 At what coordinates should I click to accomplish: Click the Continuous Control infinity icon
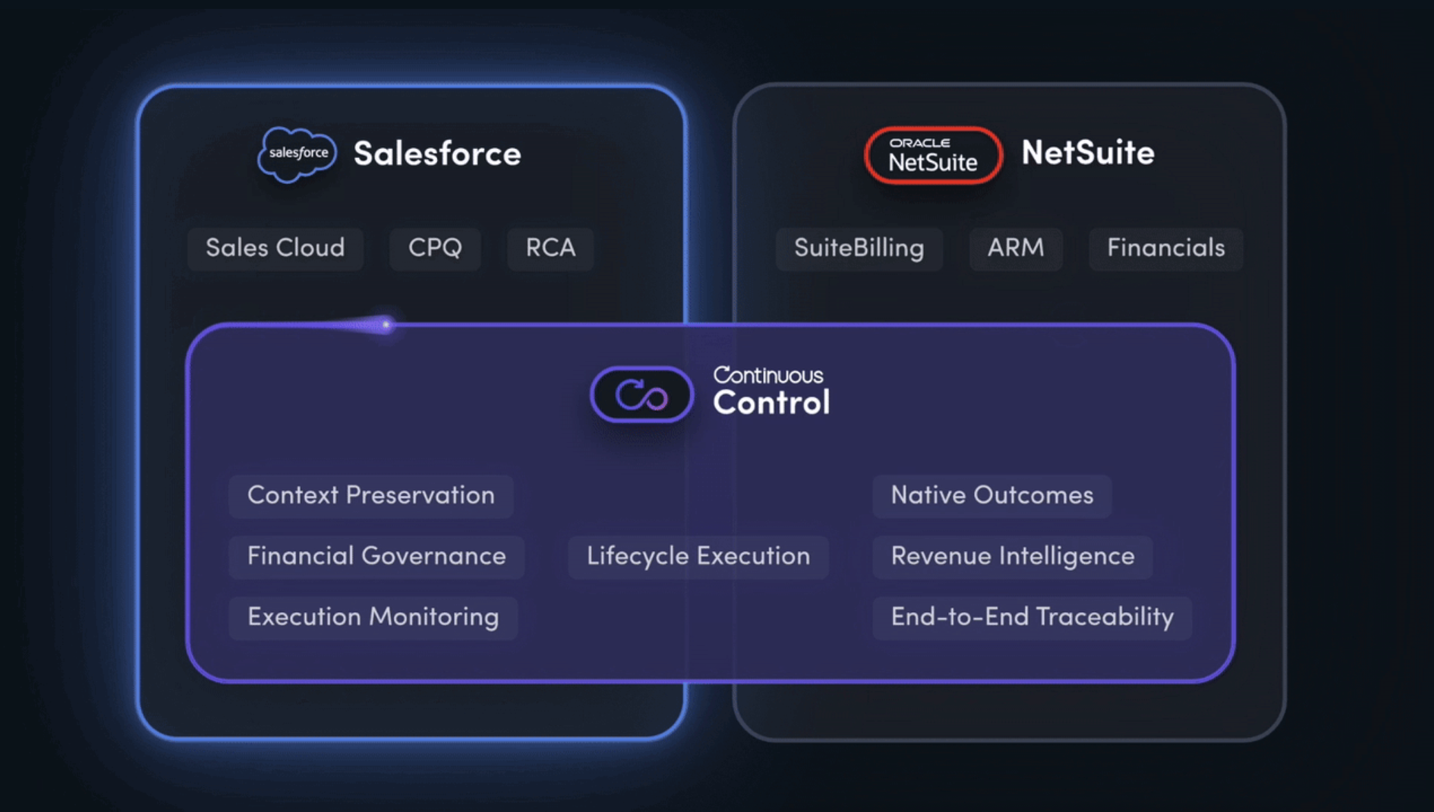(x=641, y=395)
